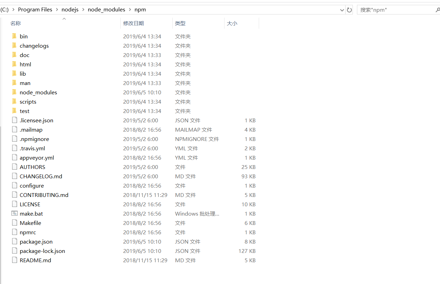The width and height of the screenshot is (440, 284).
Task: Click the .licensee.json file icon
Action: pyautogui.click(x=14, y=120)
